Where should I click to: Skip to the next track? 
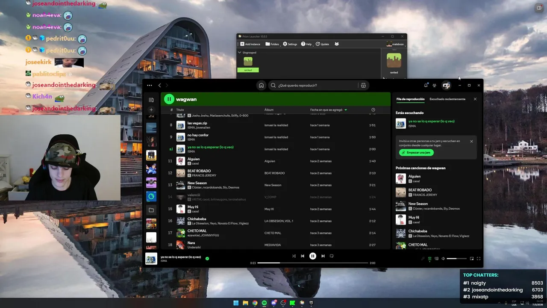[323, 256]
